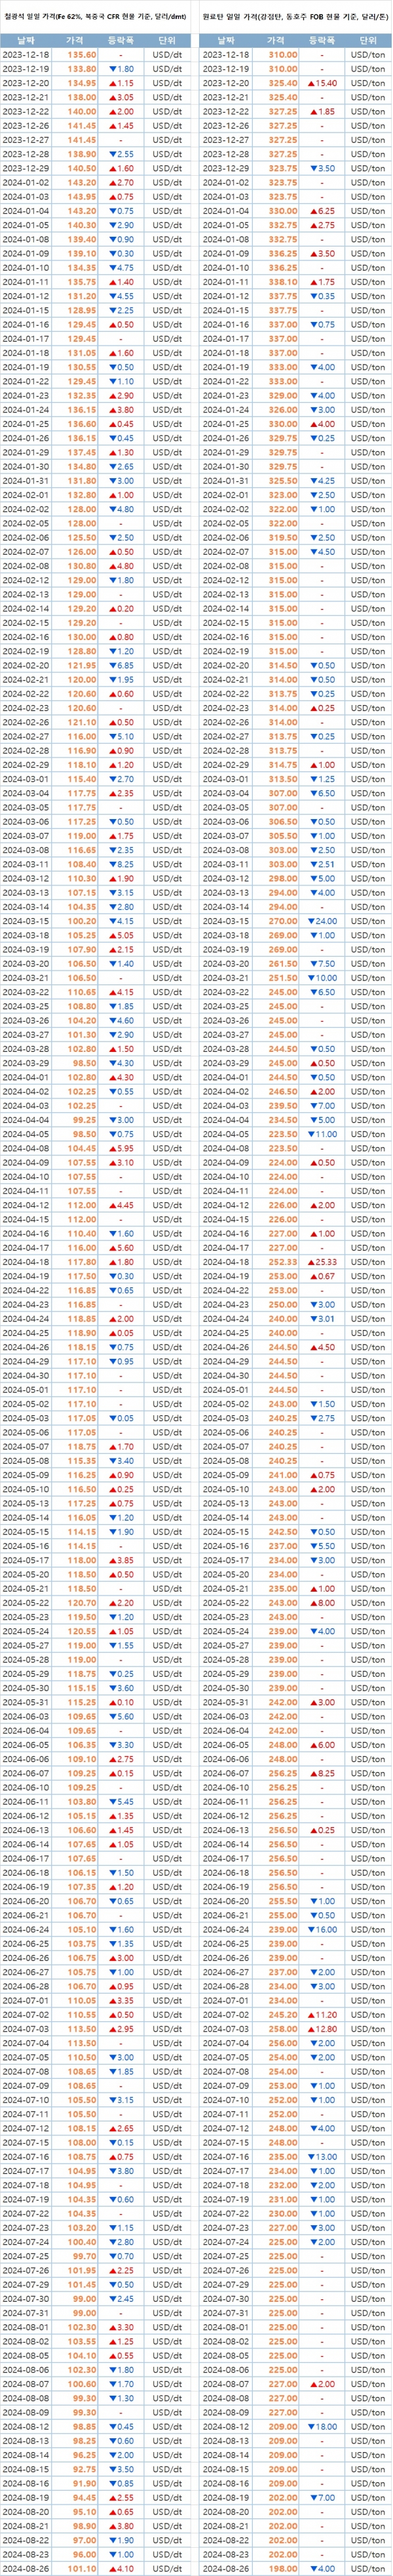Click the red up triangle next to 5.95
393x2576 pixels.
point(112,1148)
